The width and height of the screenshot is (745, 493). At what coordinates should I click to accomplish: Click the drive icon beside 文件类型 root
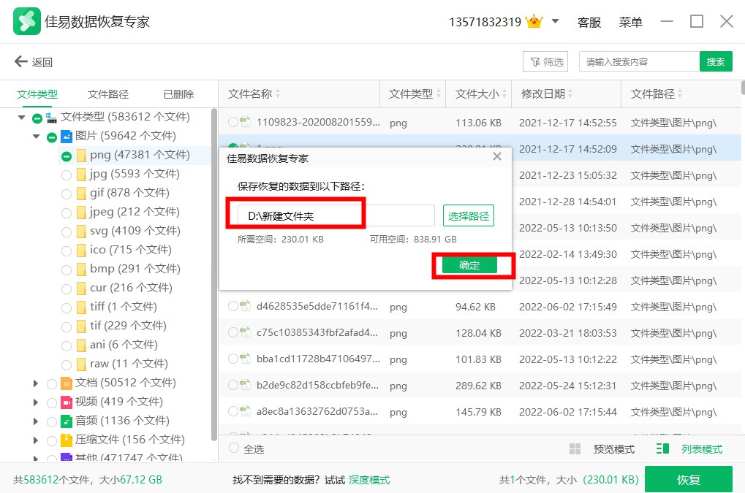pyautogui.click(x=51, y=117)
